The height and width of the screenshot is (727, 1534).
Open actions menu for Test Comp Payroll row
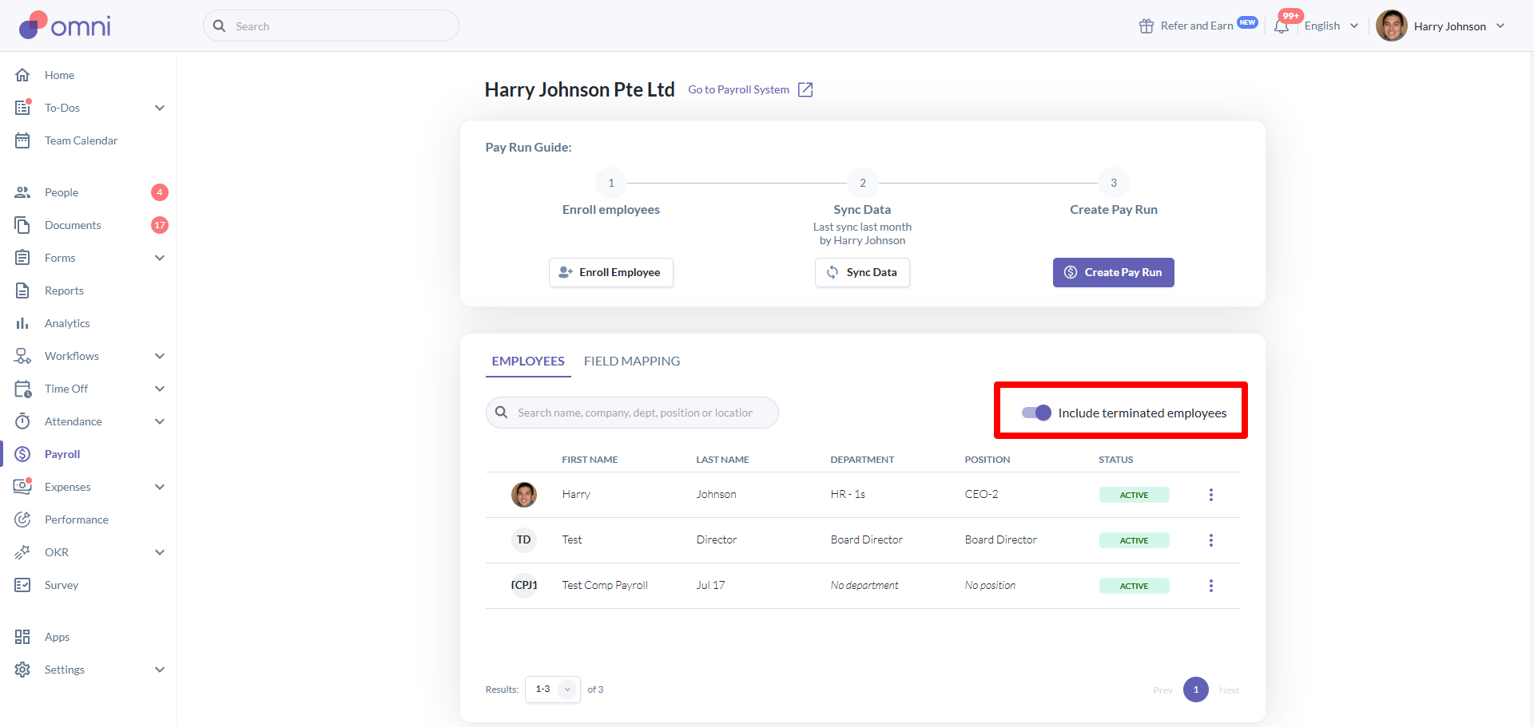click(x=1211, y=586)
